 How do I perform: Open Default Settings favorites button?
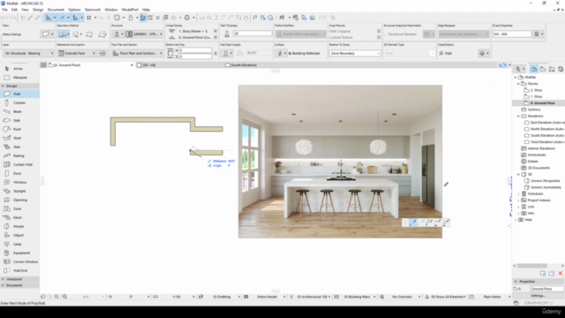click(x=47, y=34)
